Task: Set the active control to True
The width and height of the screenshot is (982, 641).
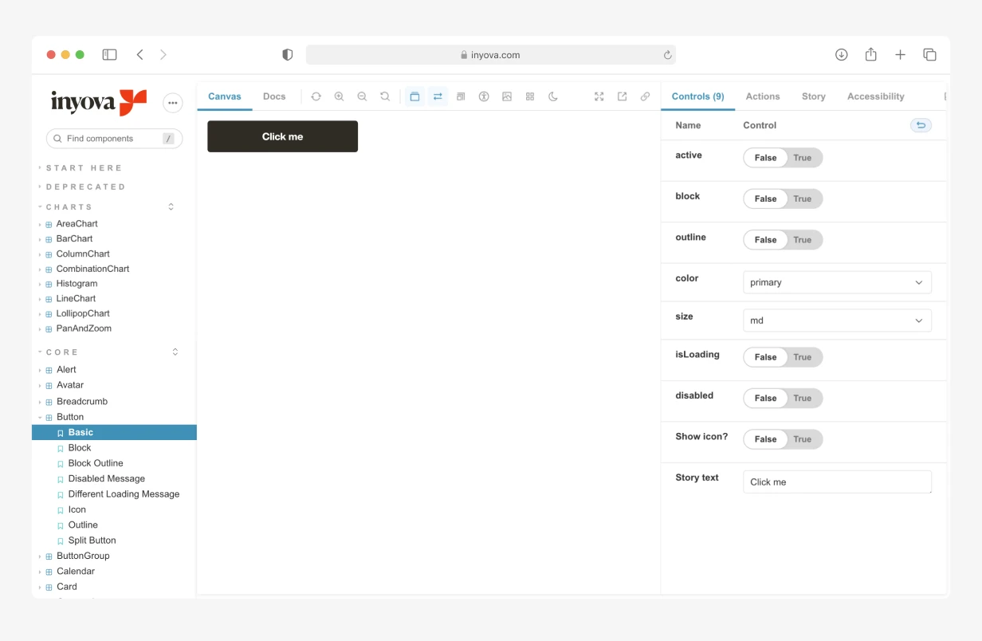Action: 803,157
